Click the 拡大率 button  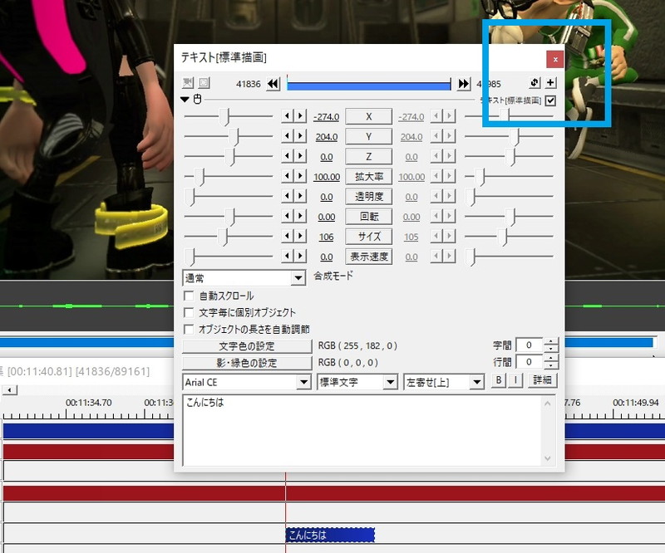pos(368,176)
